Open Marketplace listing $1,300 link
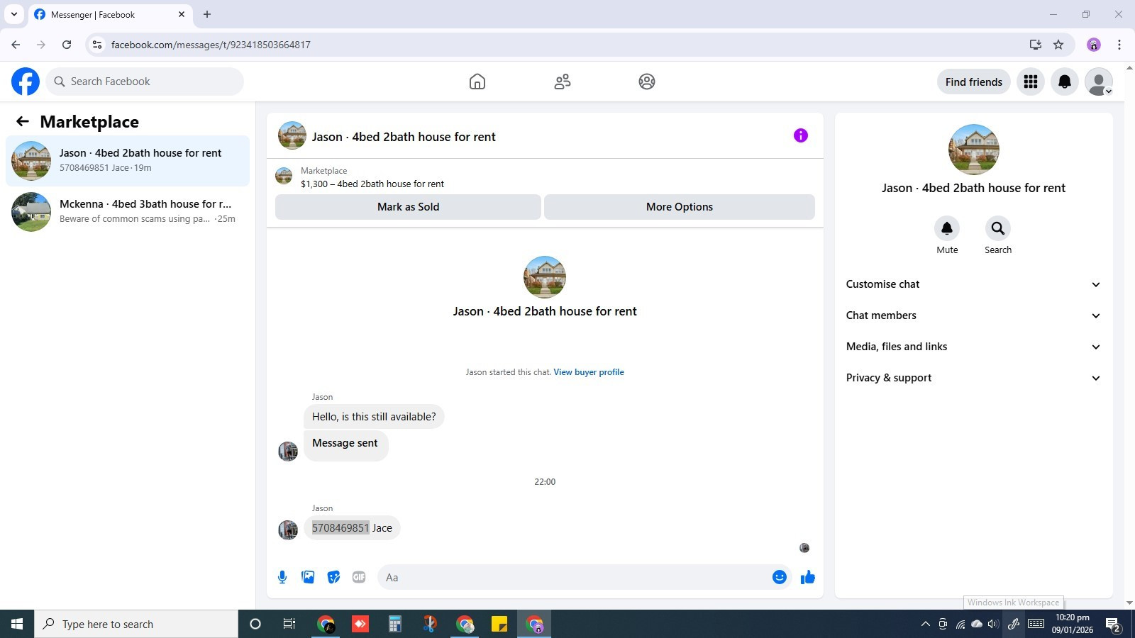The height and width of the screenshot is (638, 1135). [x=372, y=184]
